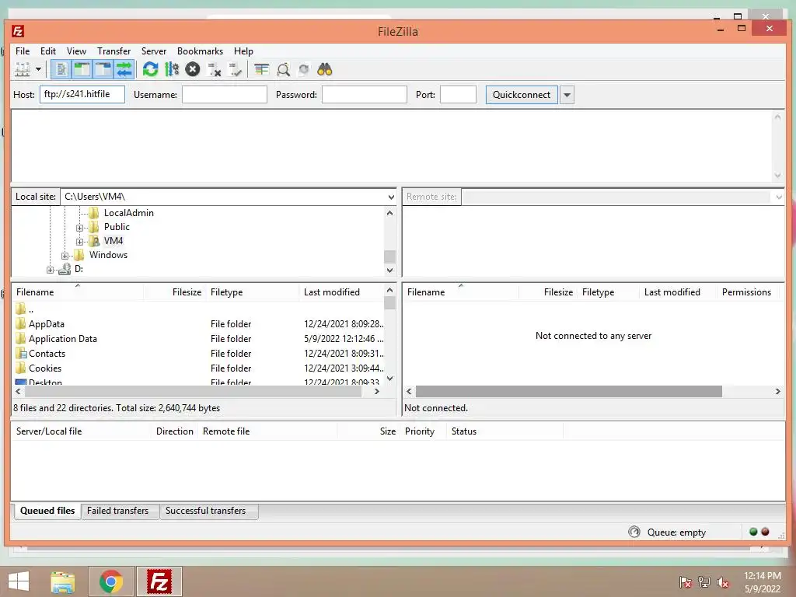Search for files with binoculars icon
The width and height of the screenshot is (796, 597).
(325, 69)
